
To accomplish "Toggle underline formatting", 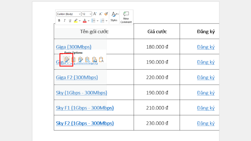I will (x=70, y=21).
